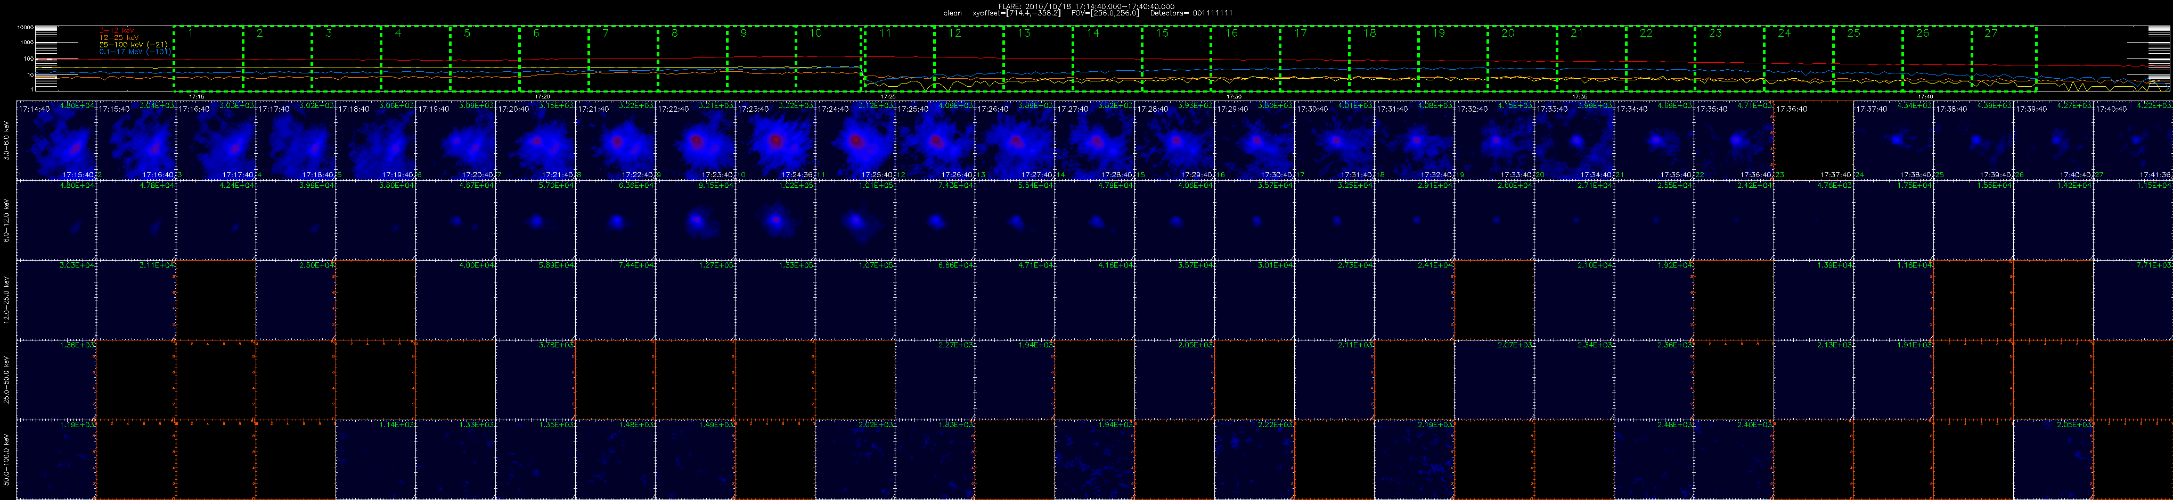Viewport: 2173px width, 500px height.
Task: Open the 3.0-6.0 keV image starting 17:22:40
Action: pos(695,141)
